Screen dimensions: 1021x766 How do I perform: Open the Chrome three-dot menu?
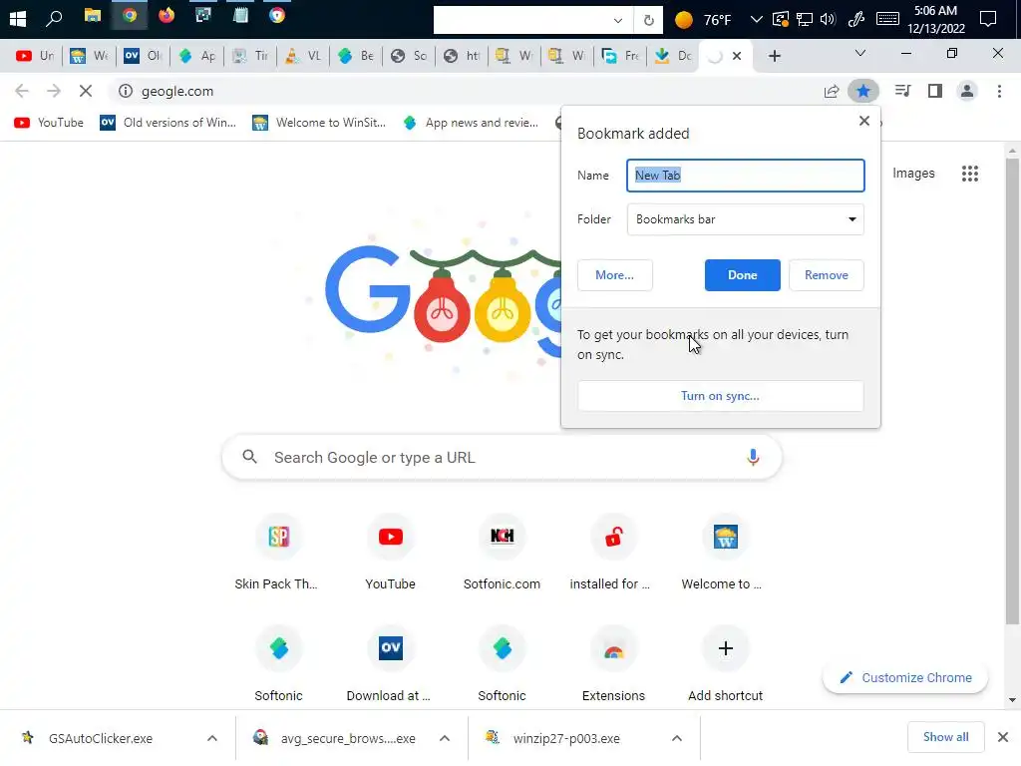click(x=999, y=91)
